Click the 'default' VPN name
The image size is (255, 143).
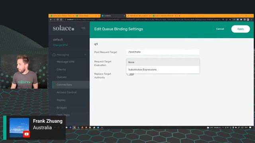[x=58, y=40]
